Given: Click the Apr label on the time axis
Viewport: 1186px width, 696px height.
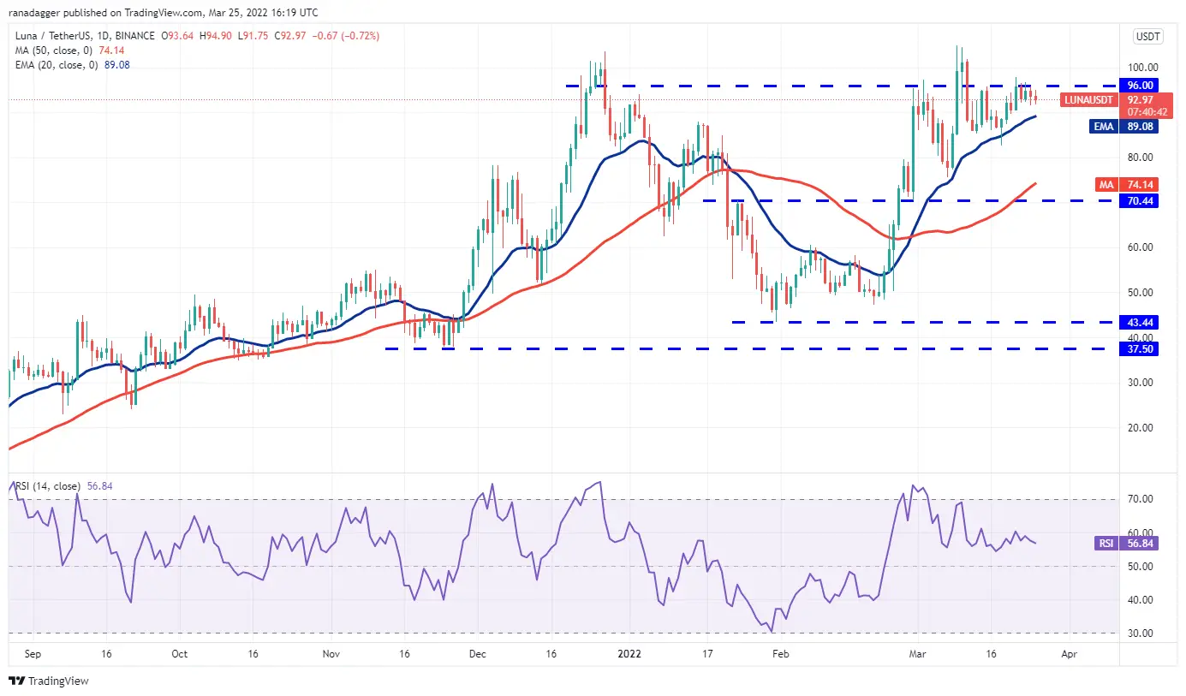Looking at the screenshot, I should [x=1068, y=652].
